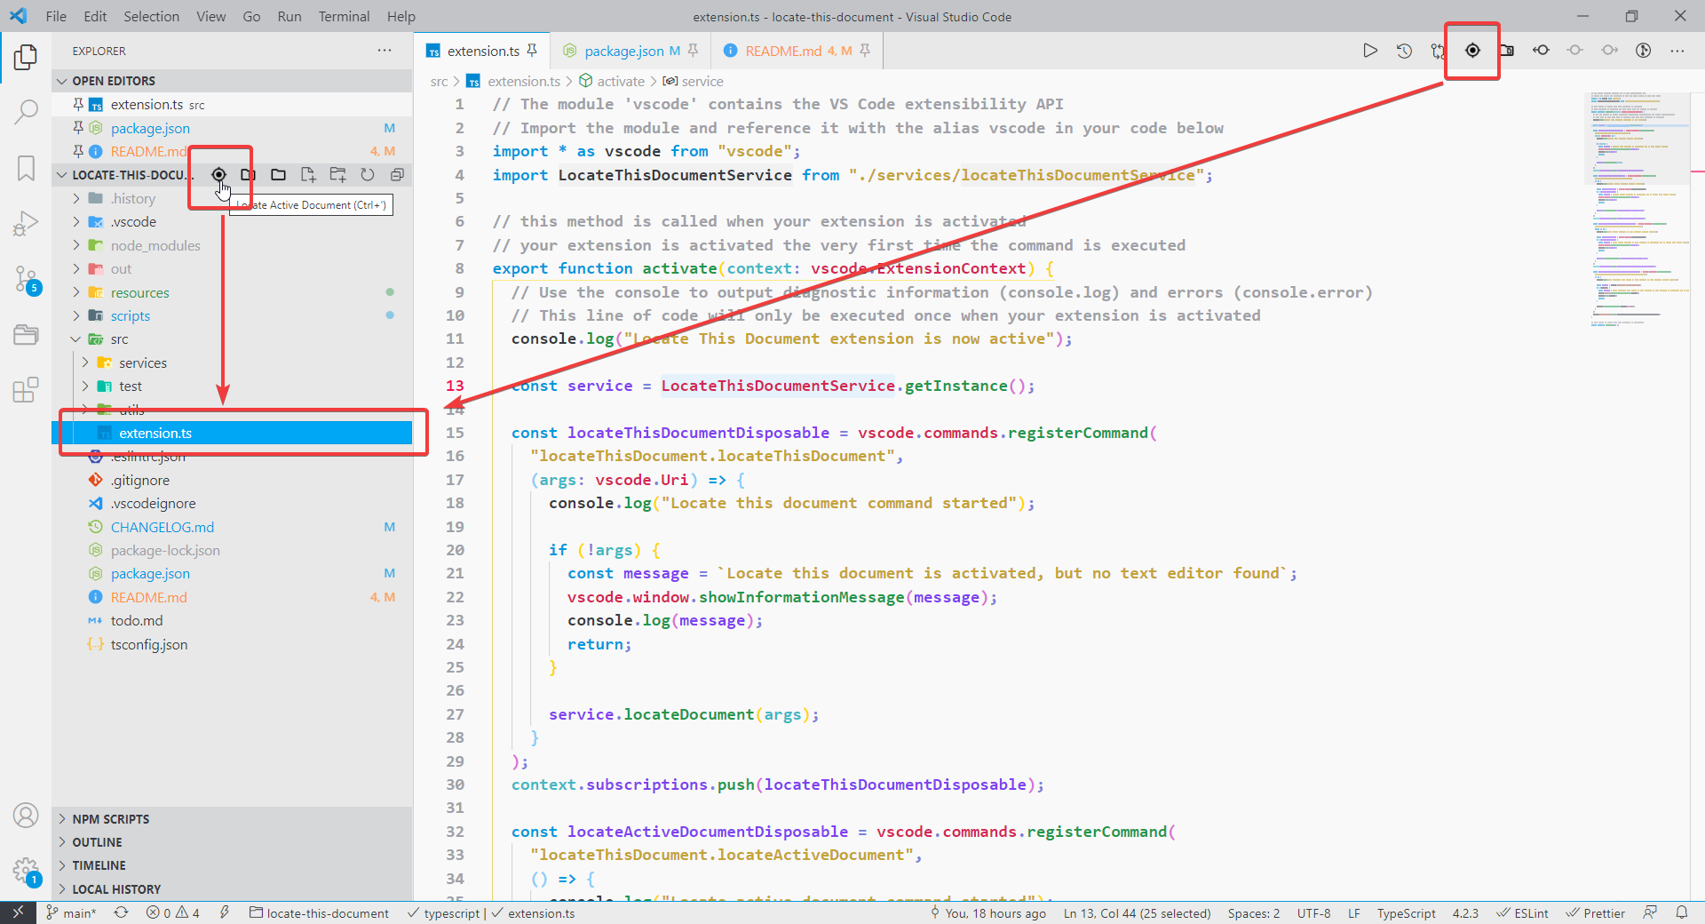Open the Extensions view
Screen dimensions: 1705x924
click(26, 390)
